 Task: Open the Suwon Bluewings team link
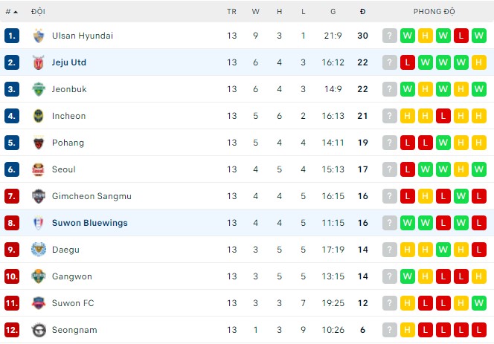click(x=89, y=223)
